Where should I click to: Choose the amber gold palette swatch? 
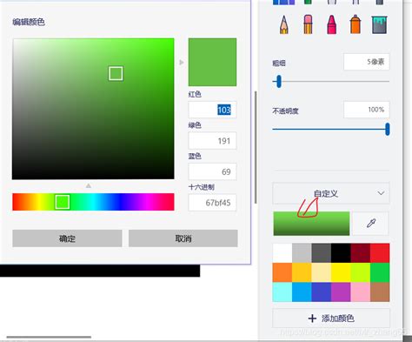[302, 272]
